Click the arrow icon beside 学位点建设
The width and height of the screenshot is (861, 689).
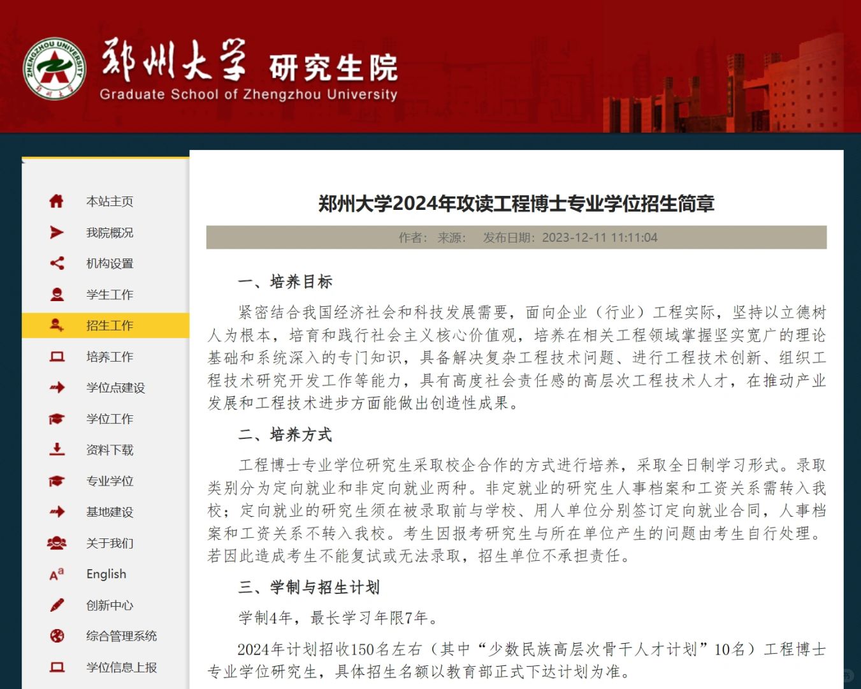click(57, 387)
